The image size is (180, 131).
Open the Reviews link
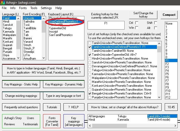(x=10, y=124)
